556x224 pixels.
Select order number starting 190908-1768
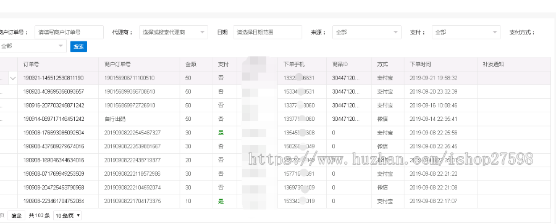point(54,133)
